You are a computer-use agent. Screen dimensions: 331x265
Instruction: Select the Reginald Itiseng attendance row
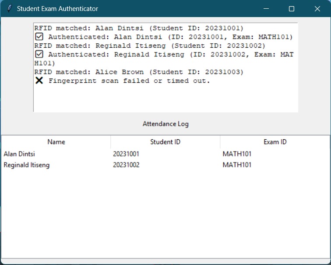pos(165,165)
